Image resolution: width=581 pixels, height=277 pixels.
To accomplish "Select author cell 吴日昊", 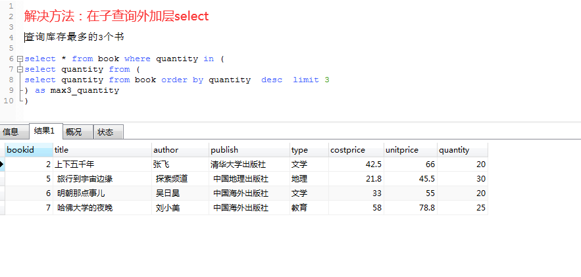I will coord(180,193).
